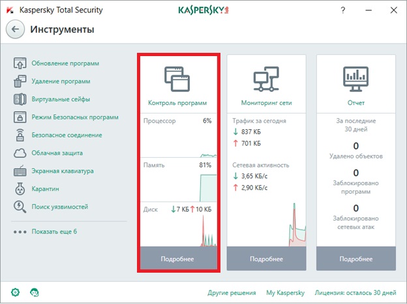This screenshot has width=407, height=304.
Task: Click the Режим Безопасных программ lock icon
Action: [20, 117]
